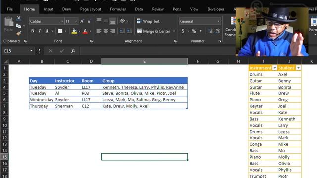This screenshot has height=178, width=317.
Task: Select the Format Painter brush
Action: pyautogui.click(x=19, y=33)
